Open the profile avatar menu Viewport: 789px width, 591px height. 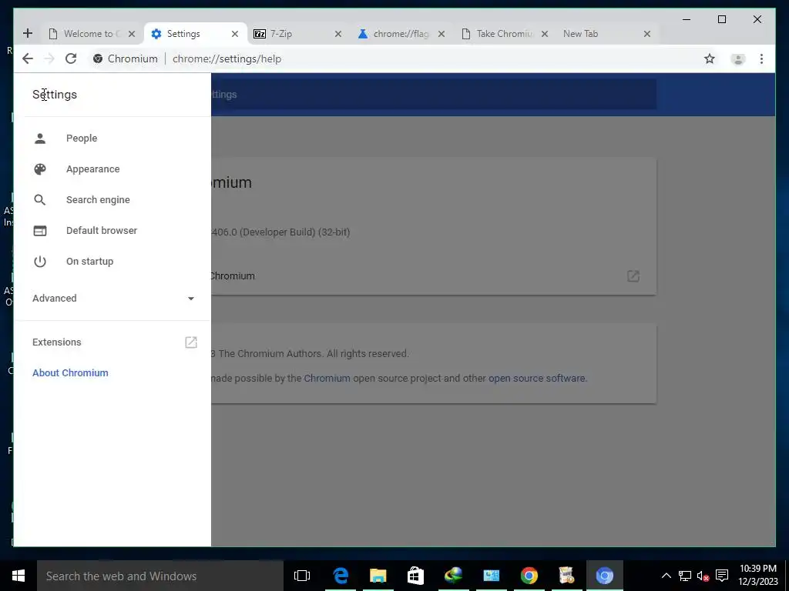pyautogui.click(x=737, y=58)
